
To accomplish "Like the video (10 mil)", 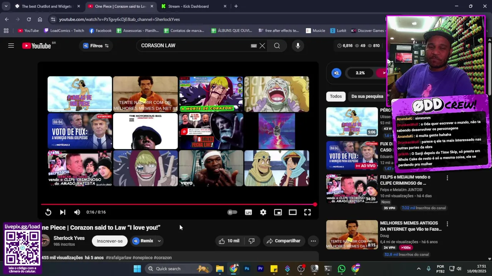I will pos(229,241).
